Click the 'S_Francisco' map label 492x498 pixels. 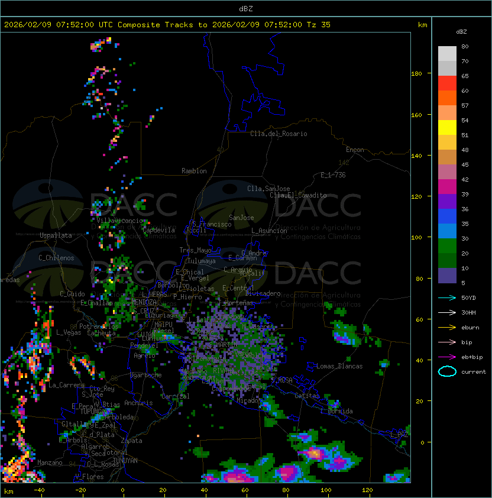212,224
